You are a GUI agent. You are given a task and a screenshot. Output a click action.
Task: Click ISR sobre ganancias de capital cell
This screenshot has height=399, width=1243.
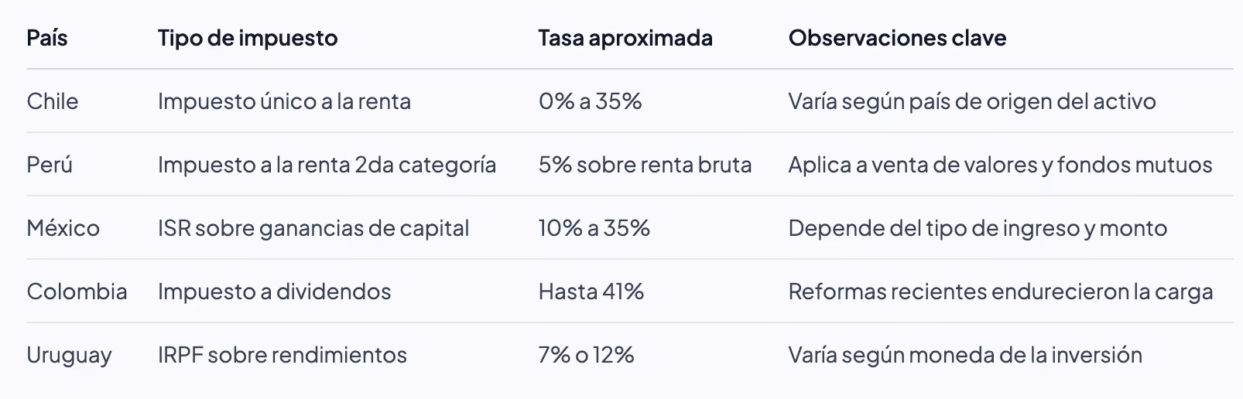(313, 228)
